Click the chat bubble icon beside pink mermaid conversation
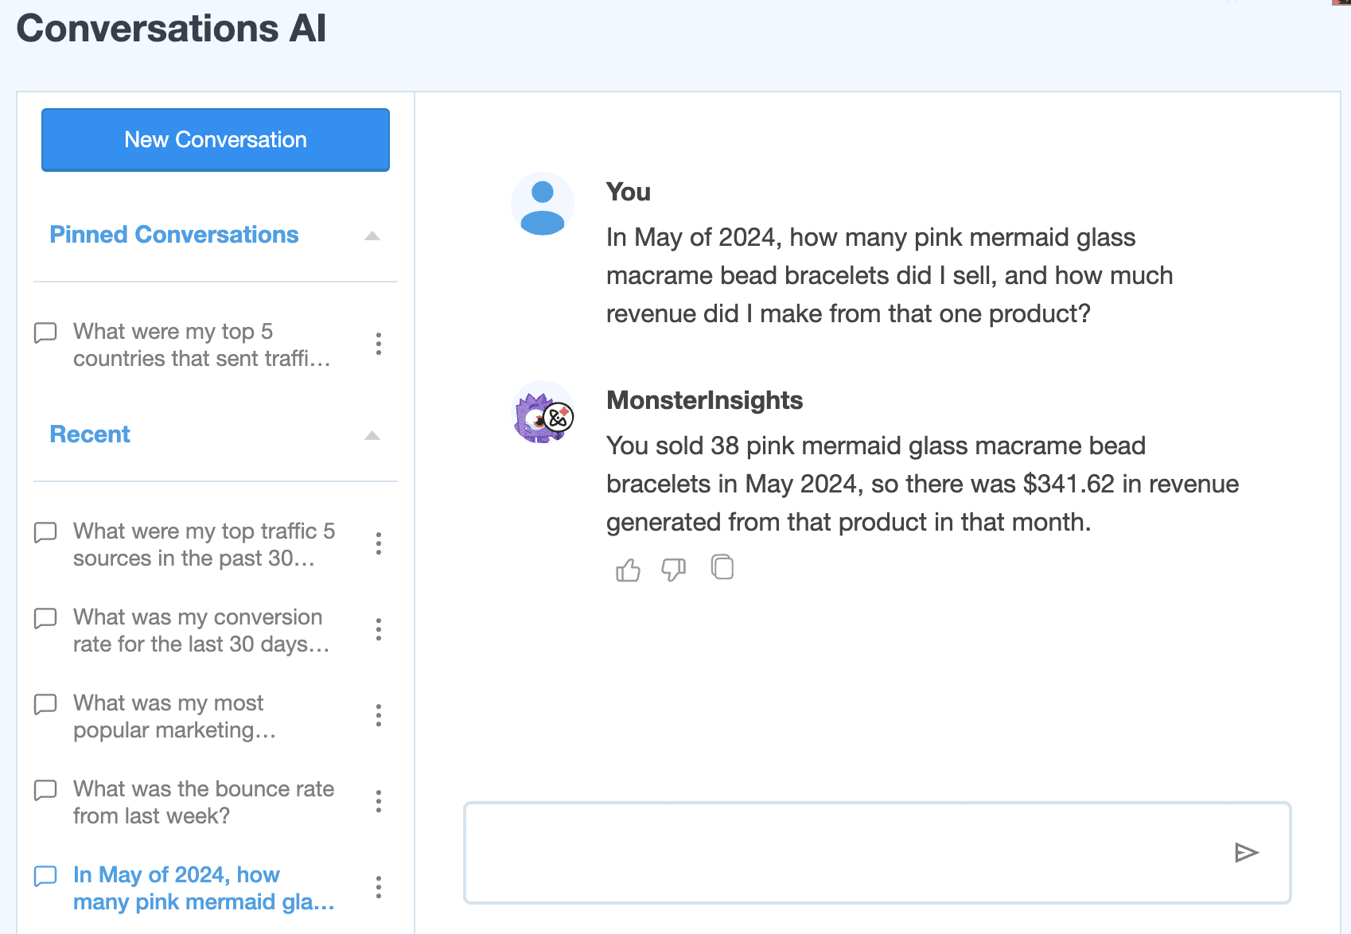This screenshot has width=1351, height=934. (45, 876)
